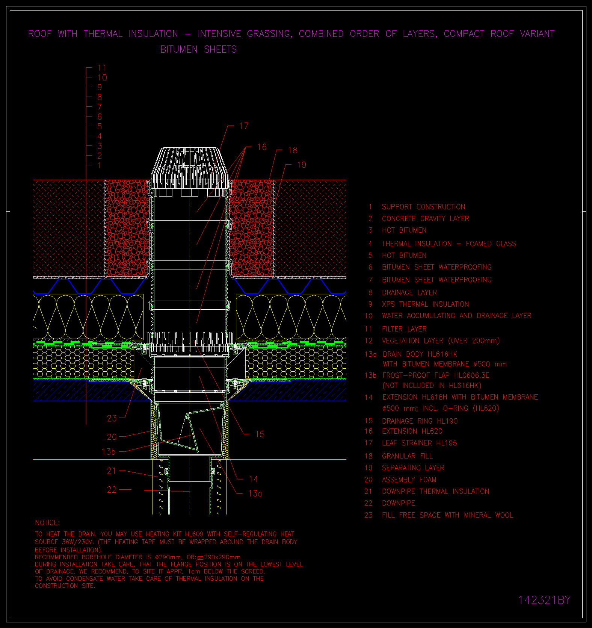This screenshot has height=628, width=592.
Task: Select legend entry 'GRANULAR FILL'
Action: (x=407, y=456)
